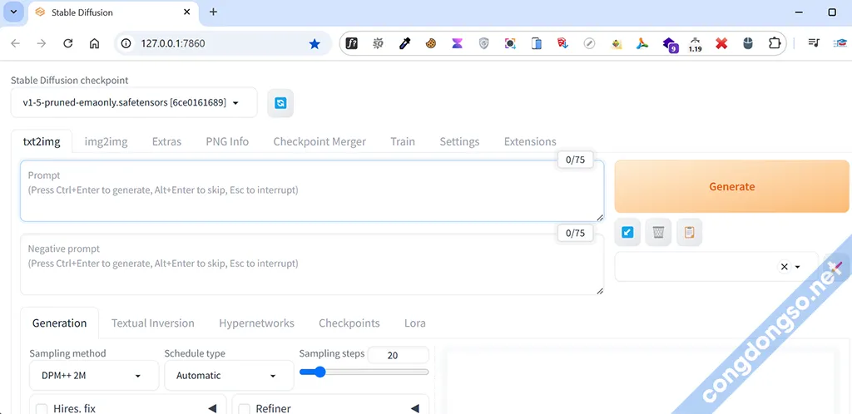852x414 pixels.
Task: Click the mobile device simulator extension icon
Action: point(537,43)
